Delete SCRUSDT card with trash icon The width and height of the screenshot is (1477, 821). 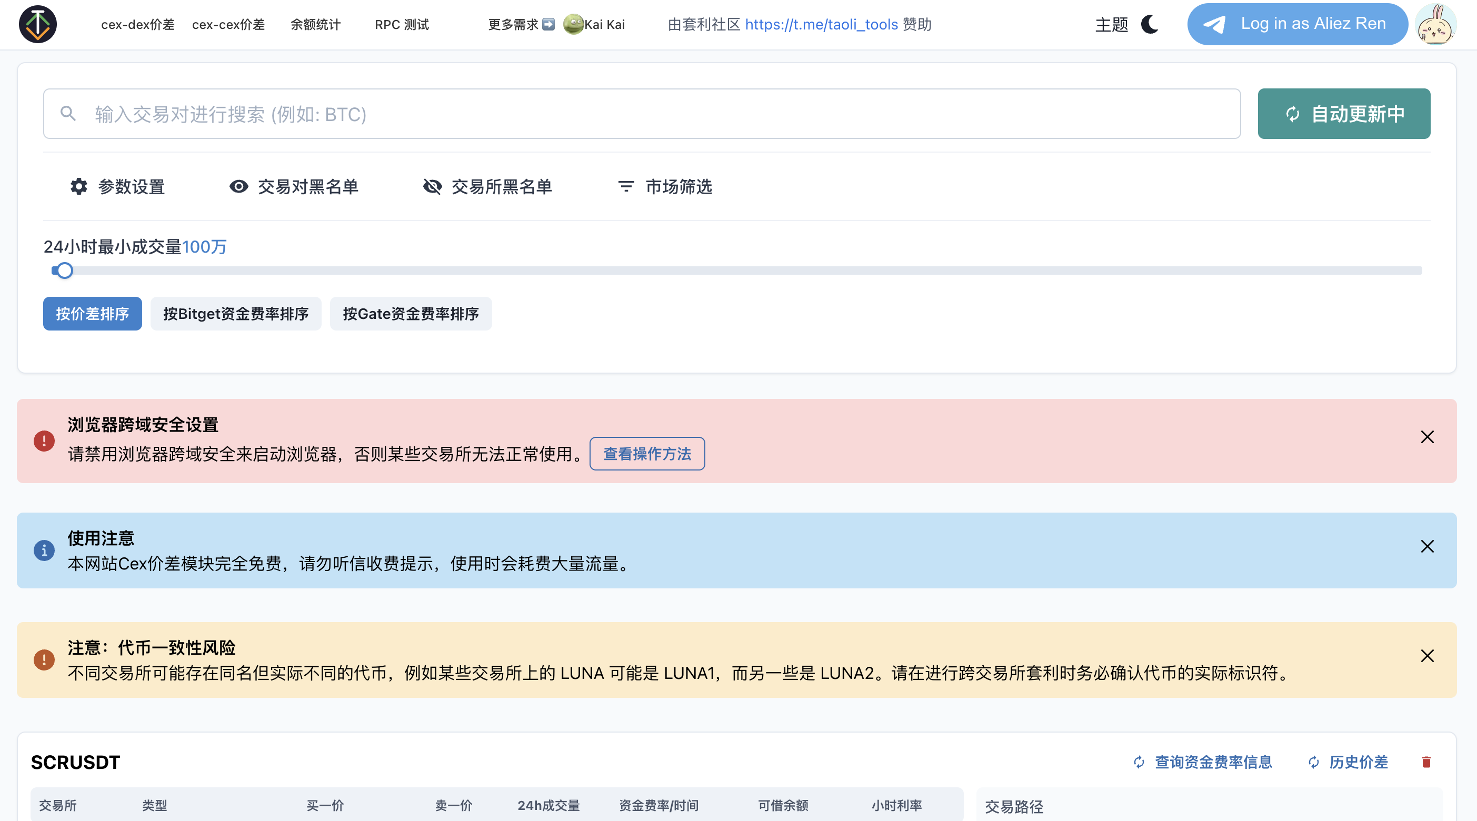coord(1426,762)
